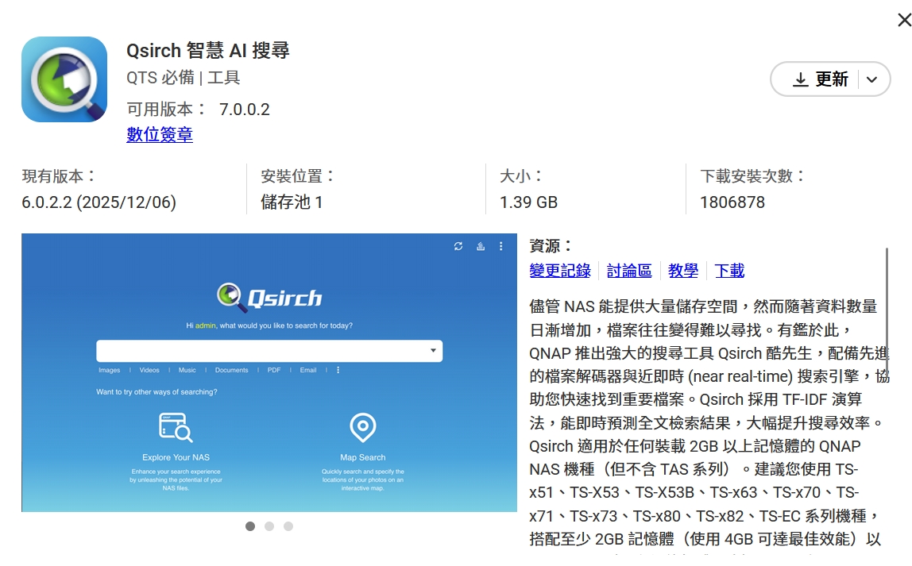Click the Qsirch magnifier app icon
This screenshot has height=566, width=912.
[64, 79]
